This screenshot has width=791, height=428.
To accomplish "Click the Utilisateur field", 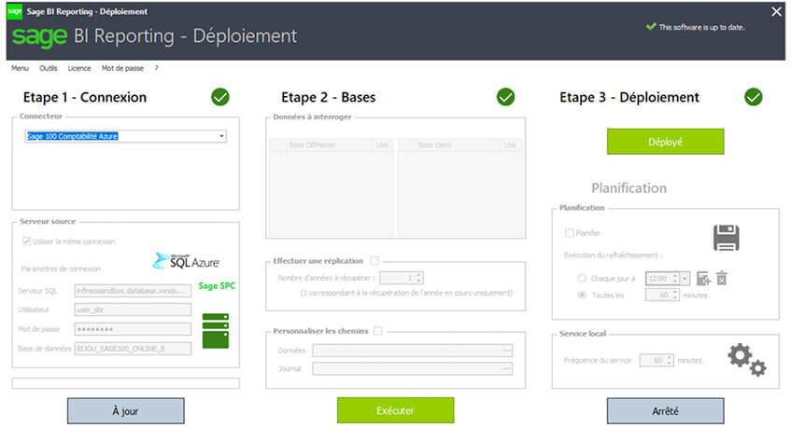I will pos(134,310).
